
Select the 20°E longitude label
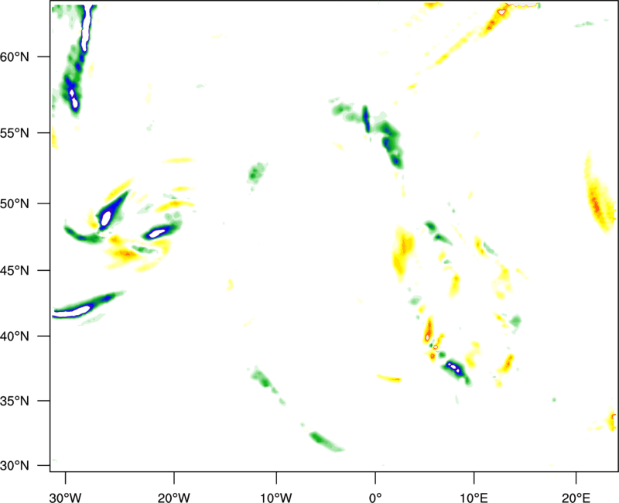coord(576,498)
